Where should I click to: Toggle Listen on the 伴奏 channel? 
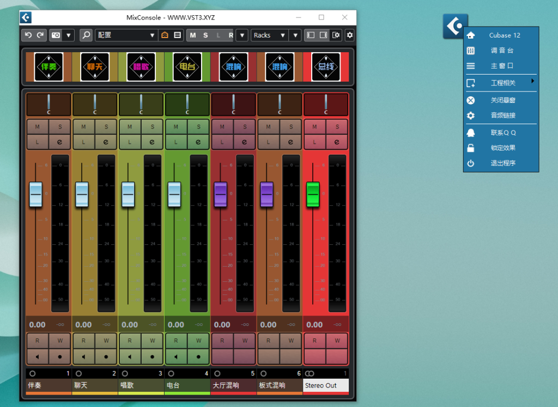coord(38,142)
